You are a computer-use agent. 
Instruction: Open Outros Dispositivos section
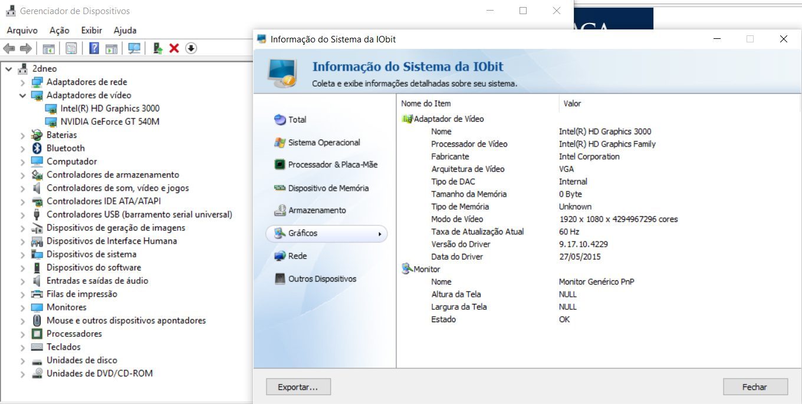322,279
